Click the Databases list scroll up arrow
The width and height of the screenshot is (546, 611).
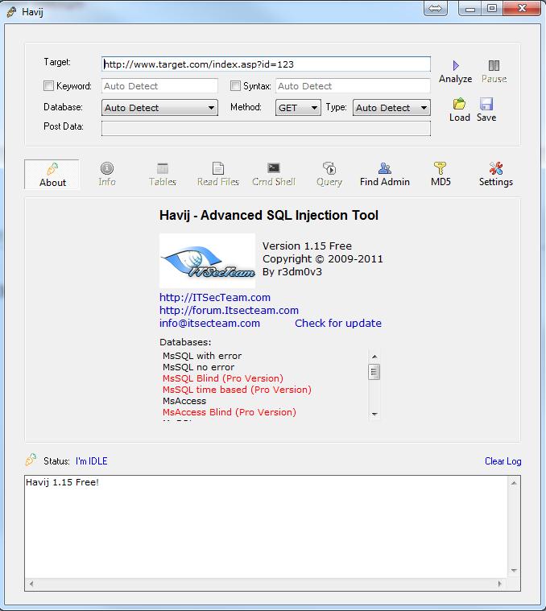[x=374, y=356]
